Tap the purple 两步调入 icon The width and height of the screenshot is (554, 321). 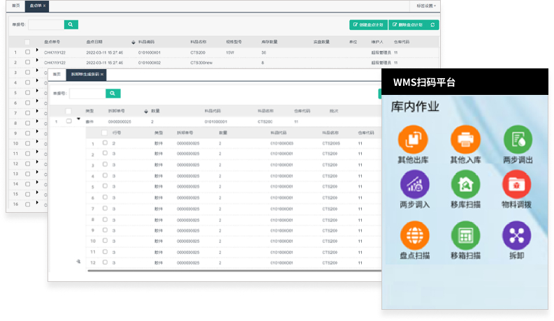(414, 184)
